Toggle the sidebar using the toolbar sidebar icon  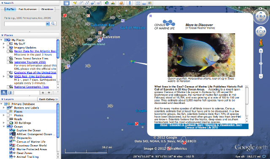67,3
